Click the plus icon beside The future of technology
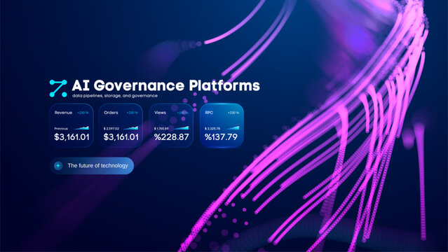This screenshot has height=252, width=448. tap(58, 165)
